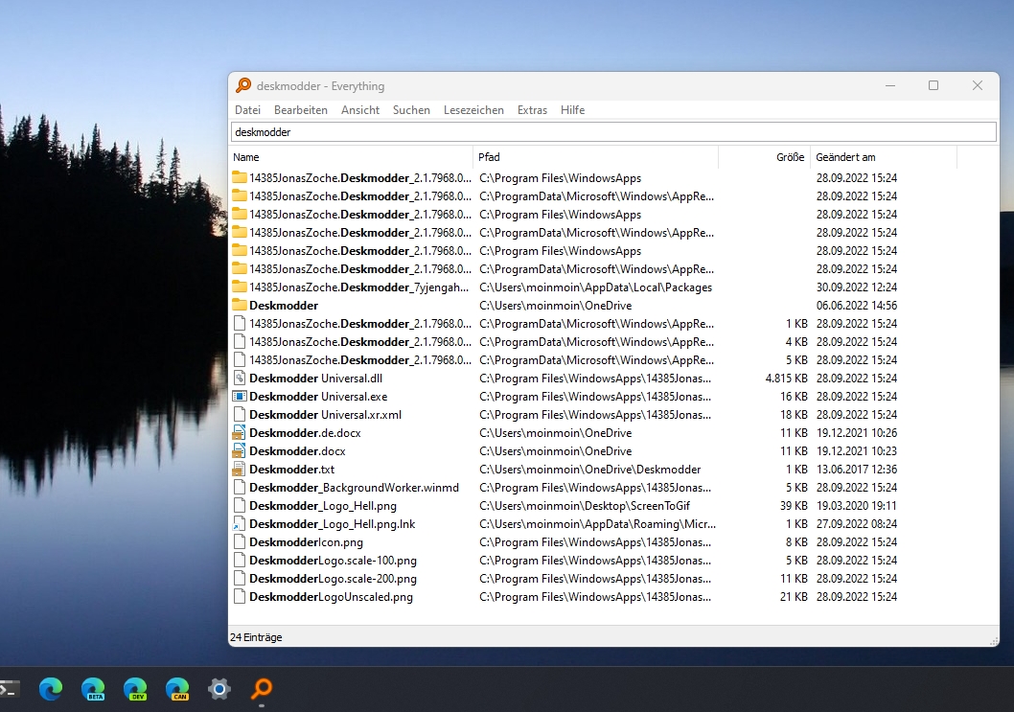Select the file named Deskmodder.de.docx
This screenshot has height=712, width=1014.
(305, 432)
